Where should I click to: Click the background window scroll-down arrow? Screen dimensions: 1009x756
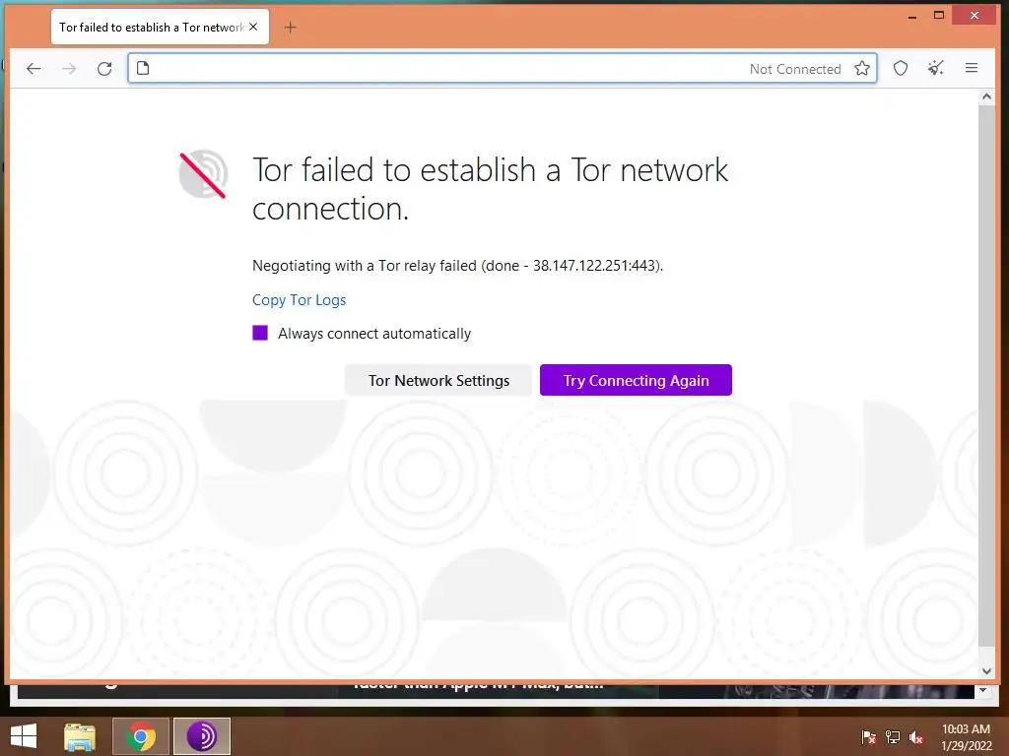click(982, 690)
